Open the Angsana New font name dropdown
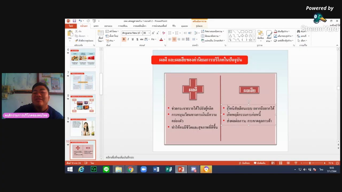This screenshot has width=342, height=192. pos(141,33)
